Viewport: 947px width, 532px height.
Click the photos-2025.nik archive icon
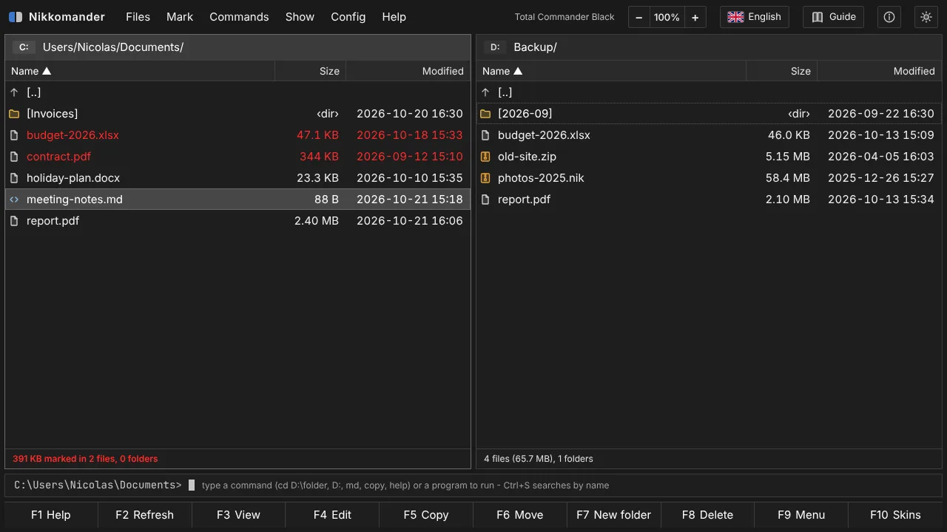pyautogui.click(x=485, y=178)
